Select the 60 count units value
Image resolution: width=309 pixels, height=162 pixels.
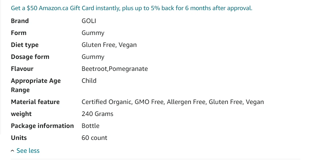click(94, 138)
